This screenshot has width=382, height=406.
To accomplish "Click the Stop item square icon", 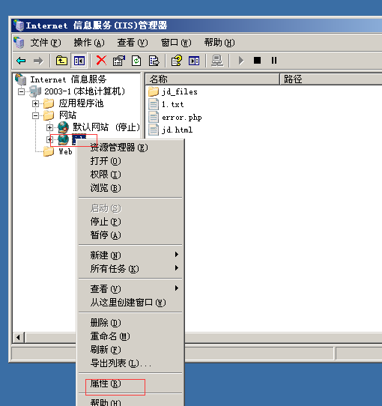I will point(257,61).
